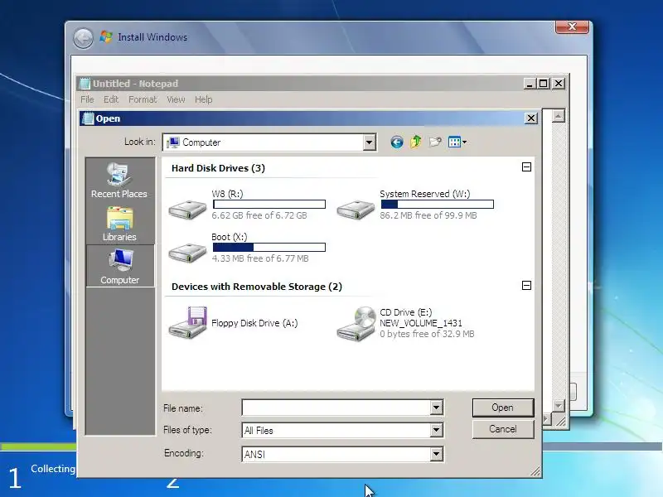The image size is (663, 497).
Task: Click in the File name field
Action: [336, 408]
